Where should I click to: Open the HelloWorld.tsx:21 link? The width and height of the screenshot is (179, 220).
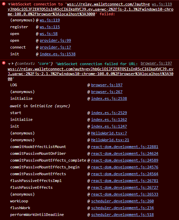[x=110, y=140]
